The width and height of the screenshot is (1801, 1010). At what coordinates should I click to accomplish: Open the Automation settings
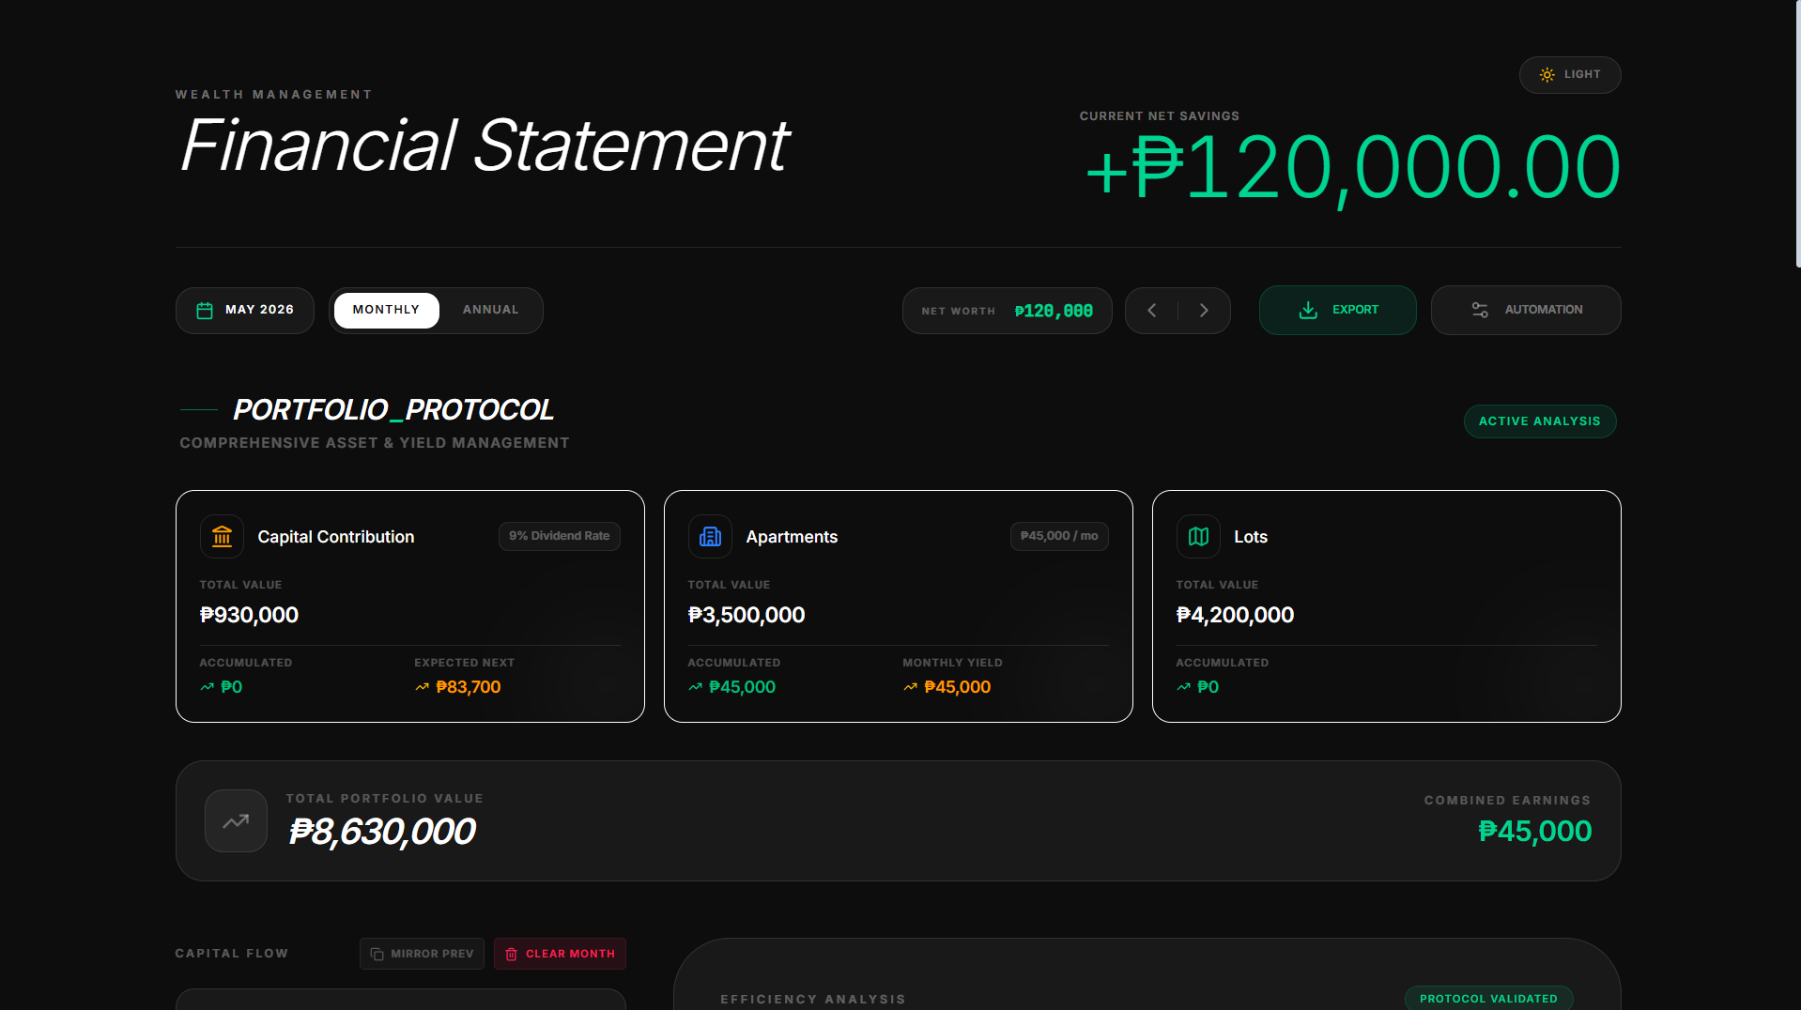pyautogui.click(x=1525, y=310)
